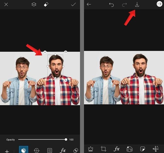The width and height of the screenshot is (164, 153).
Task: Open the cutout scissors tool icon
Action: 156,149
